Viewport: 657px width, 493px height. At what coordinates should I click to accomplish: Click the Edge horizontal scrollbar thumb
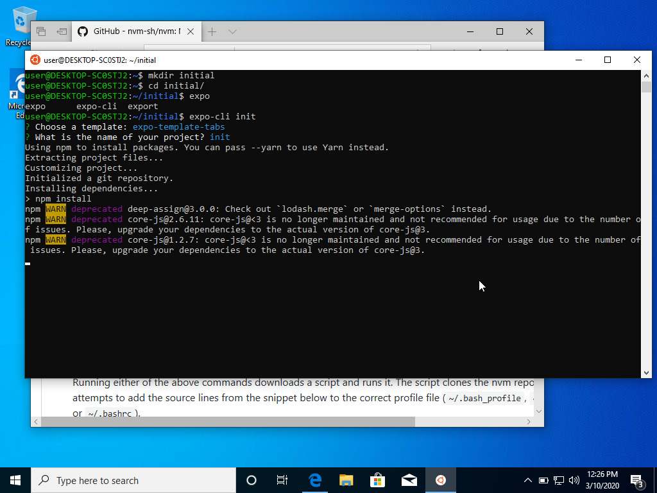tap(228, 422)
